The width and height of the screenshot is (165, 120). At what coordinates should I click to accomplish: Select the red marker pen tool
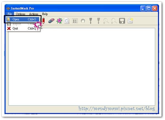43,21
